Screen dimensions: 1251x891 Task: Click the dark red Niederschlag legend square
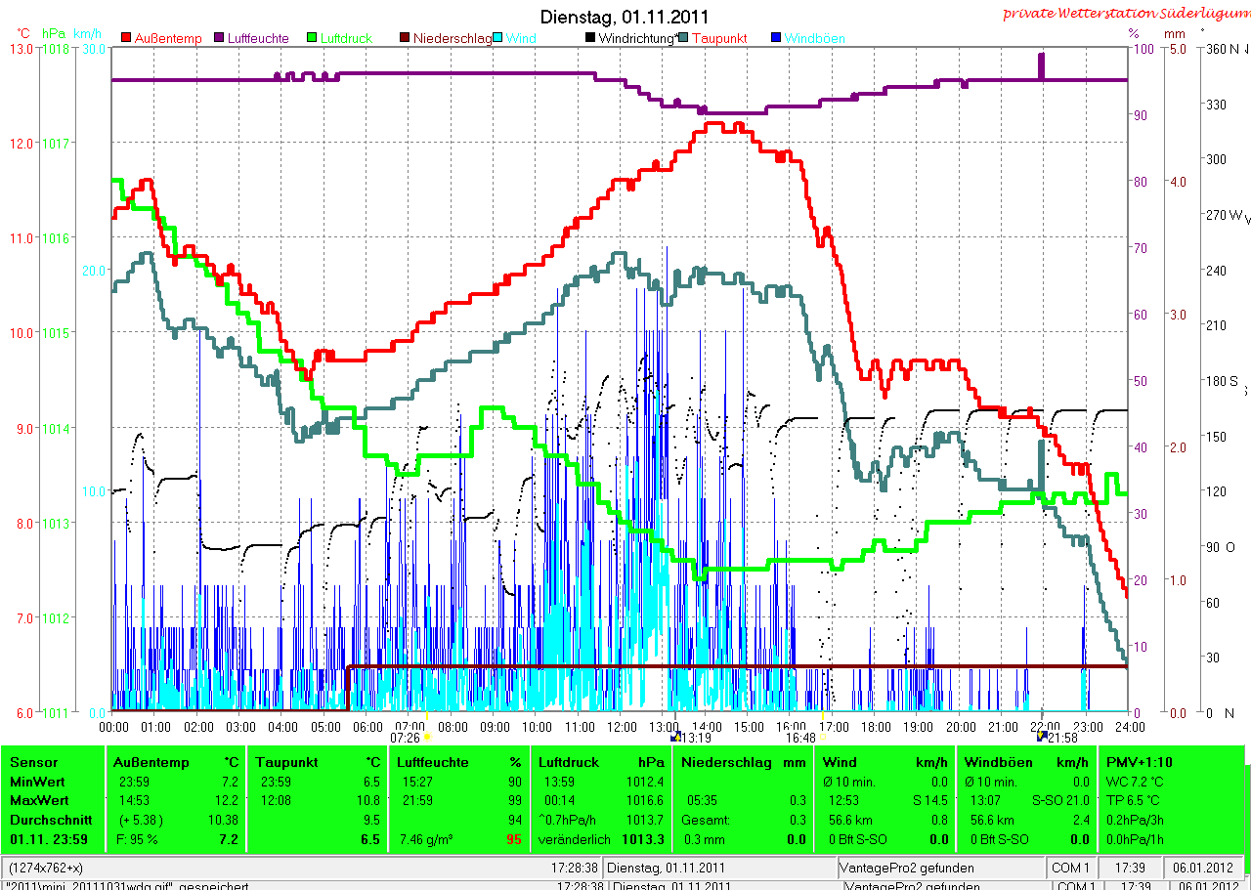tap(403, 38)
